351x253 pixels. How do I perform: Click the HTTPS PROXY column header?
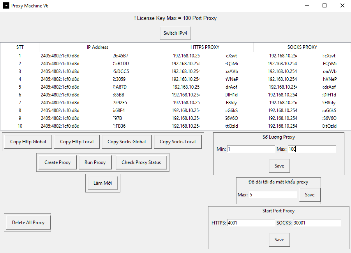[205, 47]
